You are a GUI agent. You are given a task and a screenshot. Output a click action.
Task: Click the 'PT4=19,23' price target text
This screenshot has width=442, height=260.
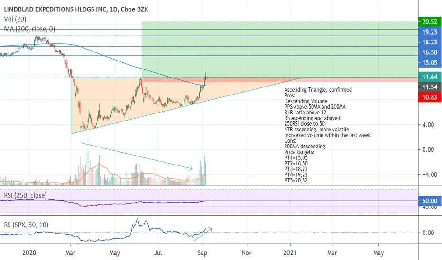click(296, 174)
